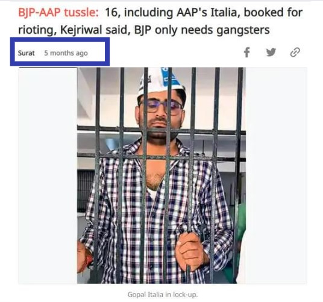Share the article via the Twitter icon
Screen dimensions: 323x302
tap(271, 52)
